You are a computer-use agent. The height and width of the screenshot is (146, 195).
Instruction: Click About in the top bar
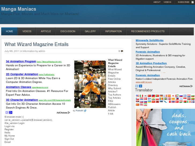pyautogui.click(x=157, y=2)
